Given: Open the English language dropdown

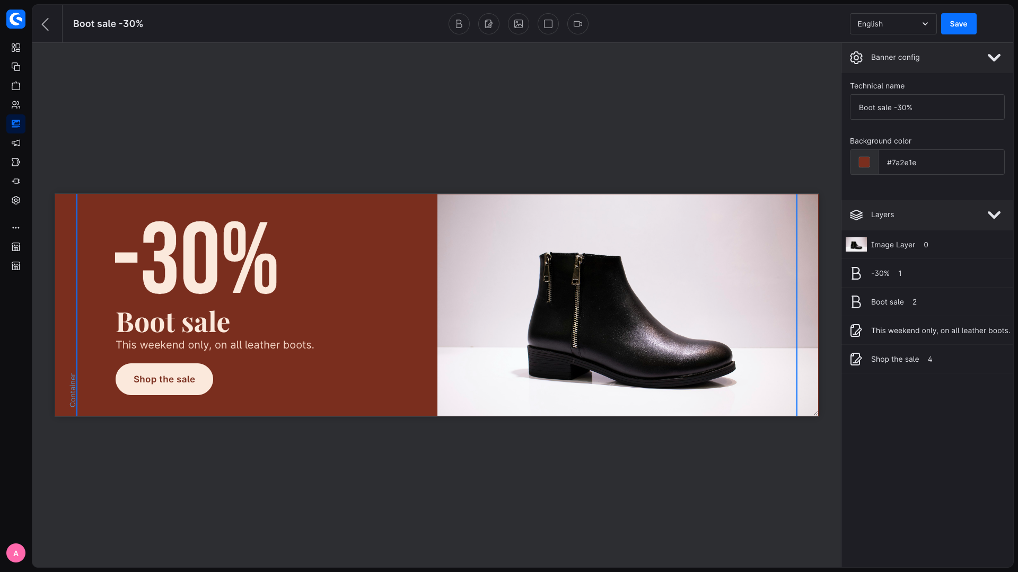Looking at the screenshot, I should click(893, 24).
